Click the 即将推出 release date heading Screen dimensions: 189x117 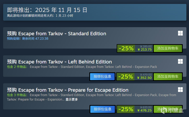(x=47, y=10)
